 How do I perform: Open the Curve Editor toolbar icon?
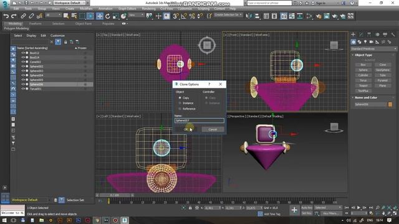click(292, 16)
